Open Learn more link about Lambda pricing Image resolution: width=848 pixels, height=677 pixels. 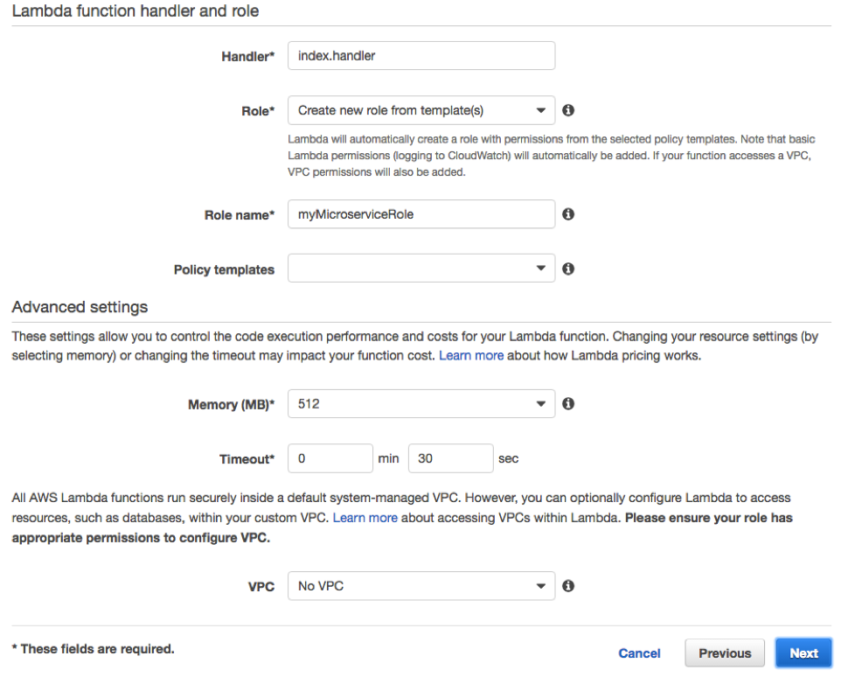click(471, 355)
